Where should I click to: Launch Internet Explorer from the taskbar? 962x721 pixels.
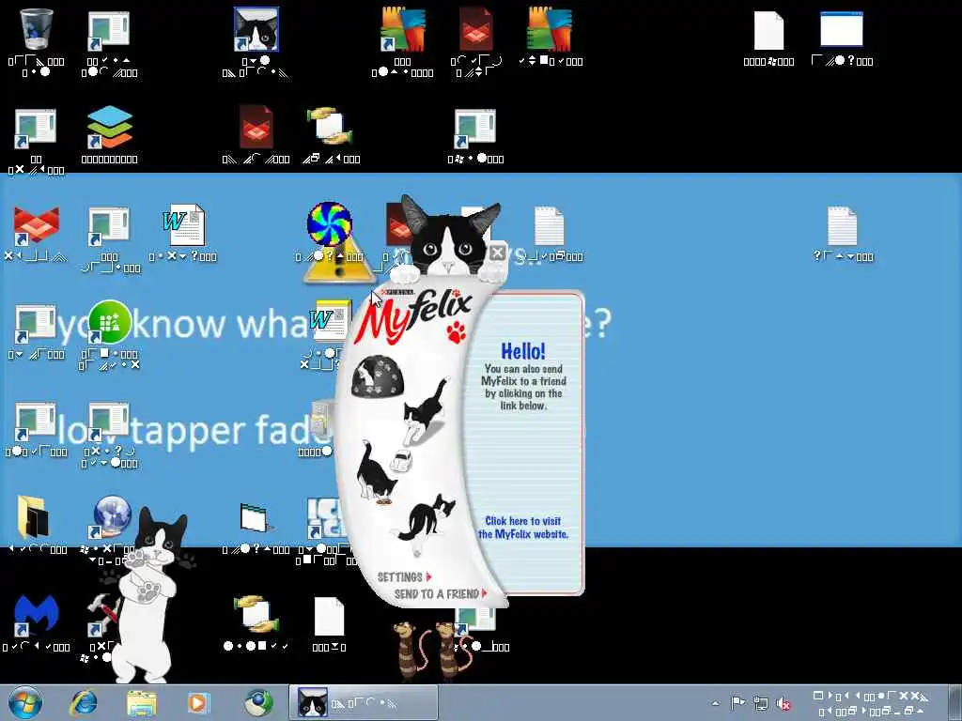click(84, 702)
